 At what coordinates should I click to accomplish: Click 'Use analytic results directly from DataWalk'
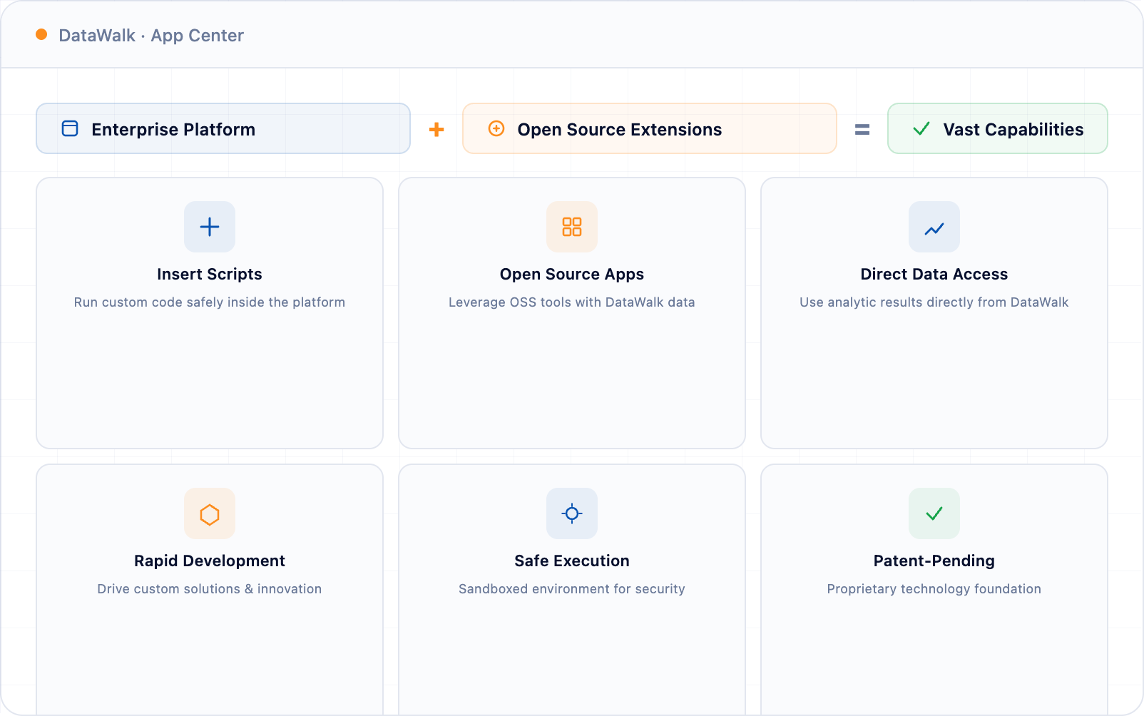934,302
